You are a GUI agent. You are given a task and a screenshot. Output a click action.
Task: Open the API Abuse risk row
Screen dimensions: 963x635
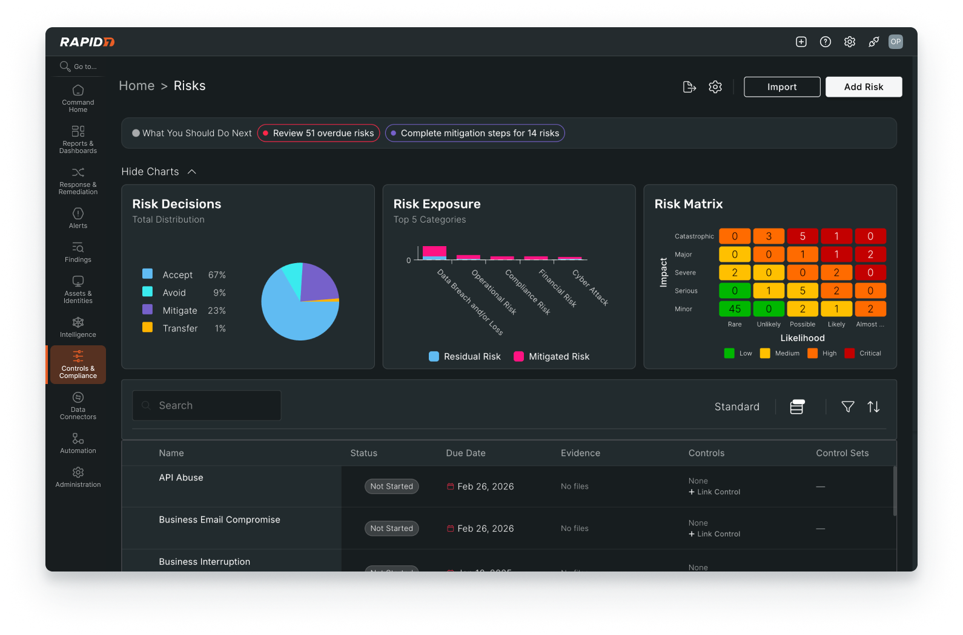pyautogui.click(x=181, y=478)
